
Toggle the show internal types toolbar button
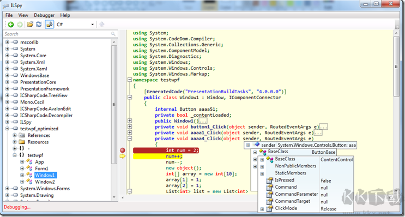[49, 25]
